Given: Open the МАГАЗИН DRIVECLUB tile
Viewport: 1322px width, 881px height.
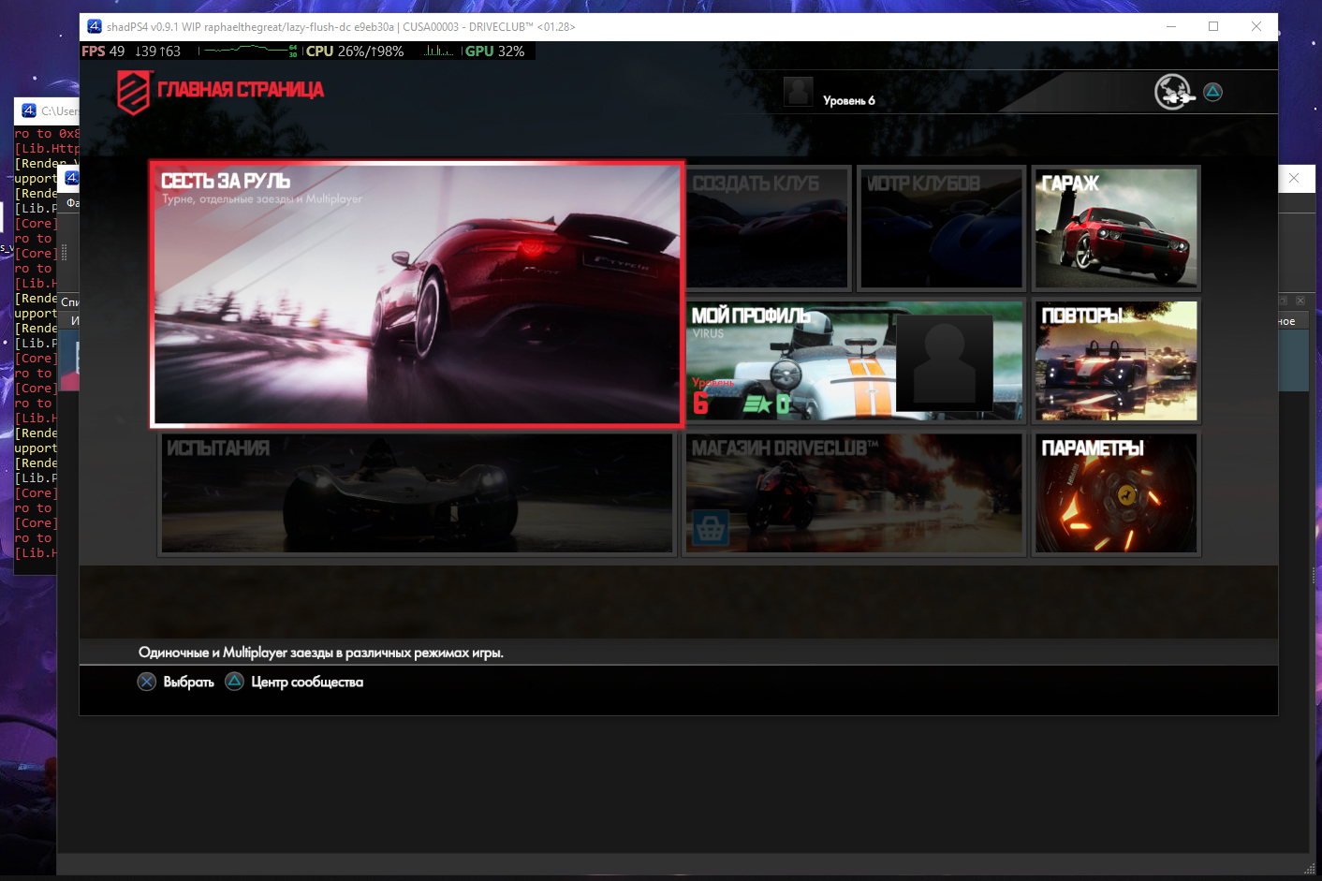Looking at the screenshot, I should [855, 493].
